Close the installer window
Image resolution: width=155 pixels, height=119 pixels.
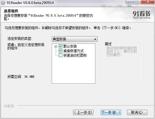148,2
